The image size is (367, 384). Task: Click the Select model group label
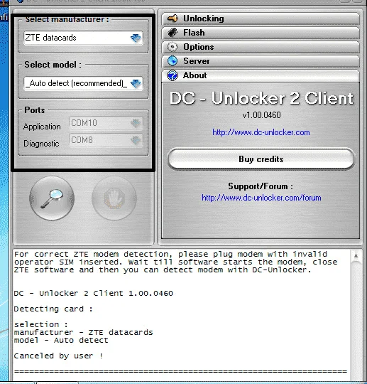(53, 65)
